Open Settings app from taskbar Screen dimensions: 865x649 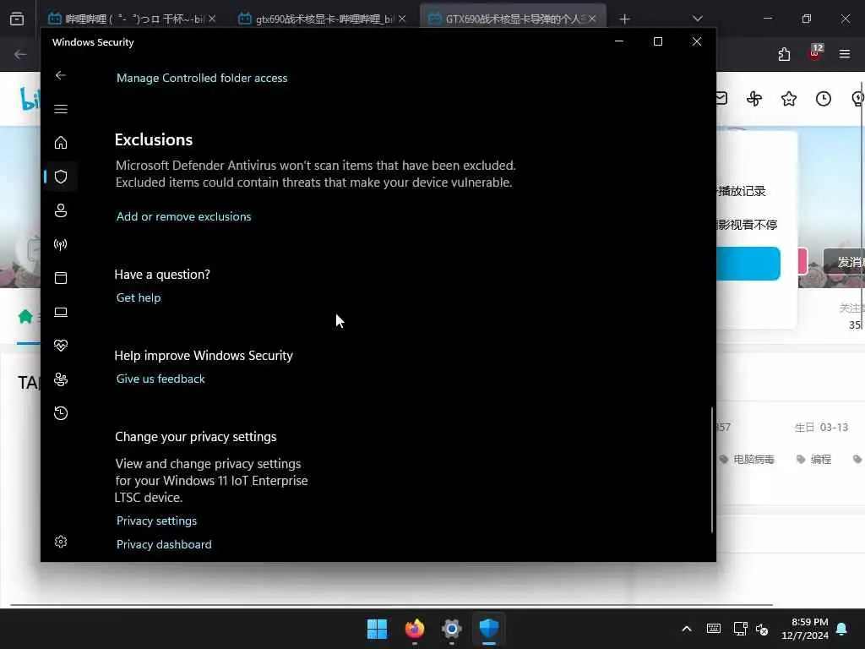click(x=451, y=629)
